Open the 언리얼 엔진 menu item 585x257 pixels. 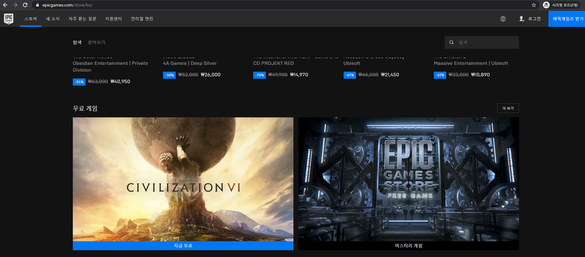142,19
